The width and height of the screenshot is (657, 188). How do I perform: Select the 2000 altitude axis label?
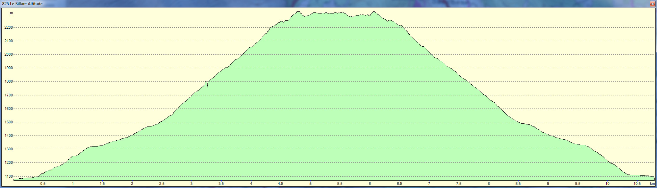coord(9,55)
